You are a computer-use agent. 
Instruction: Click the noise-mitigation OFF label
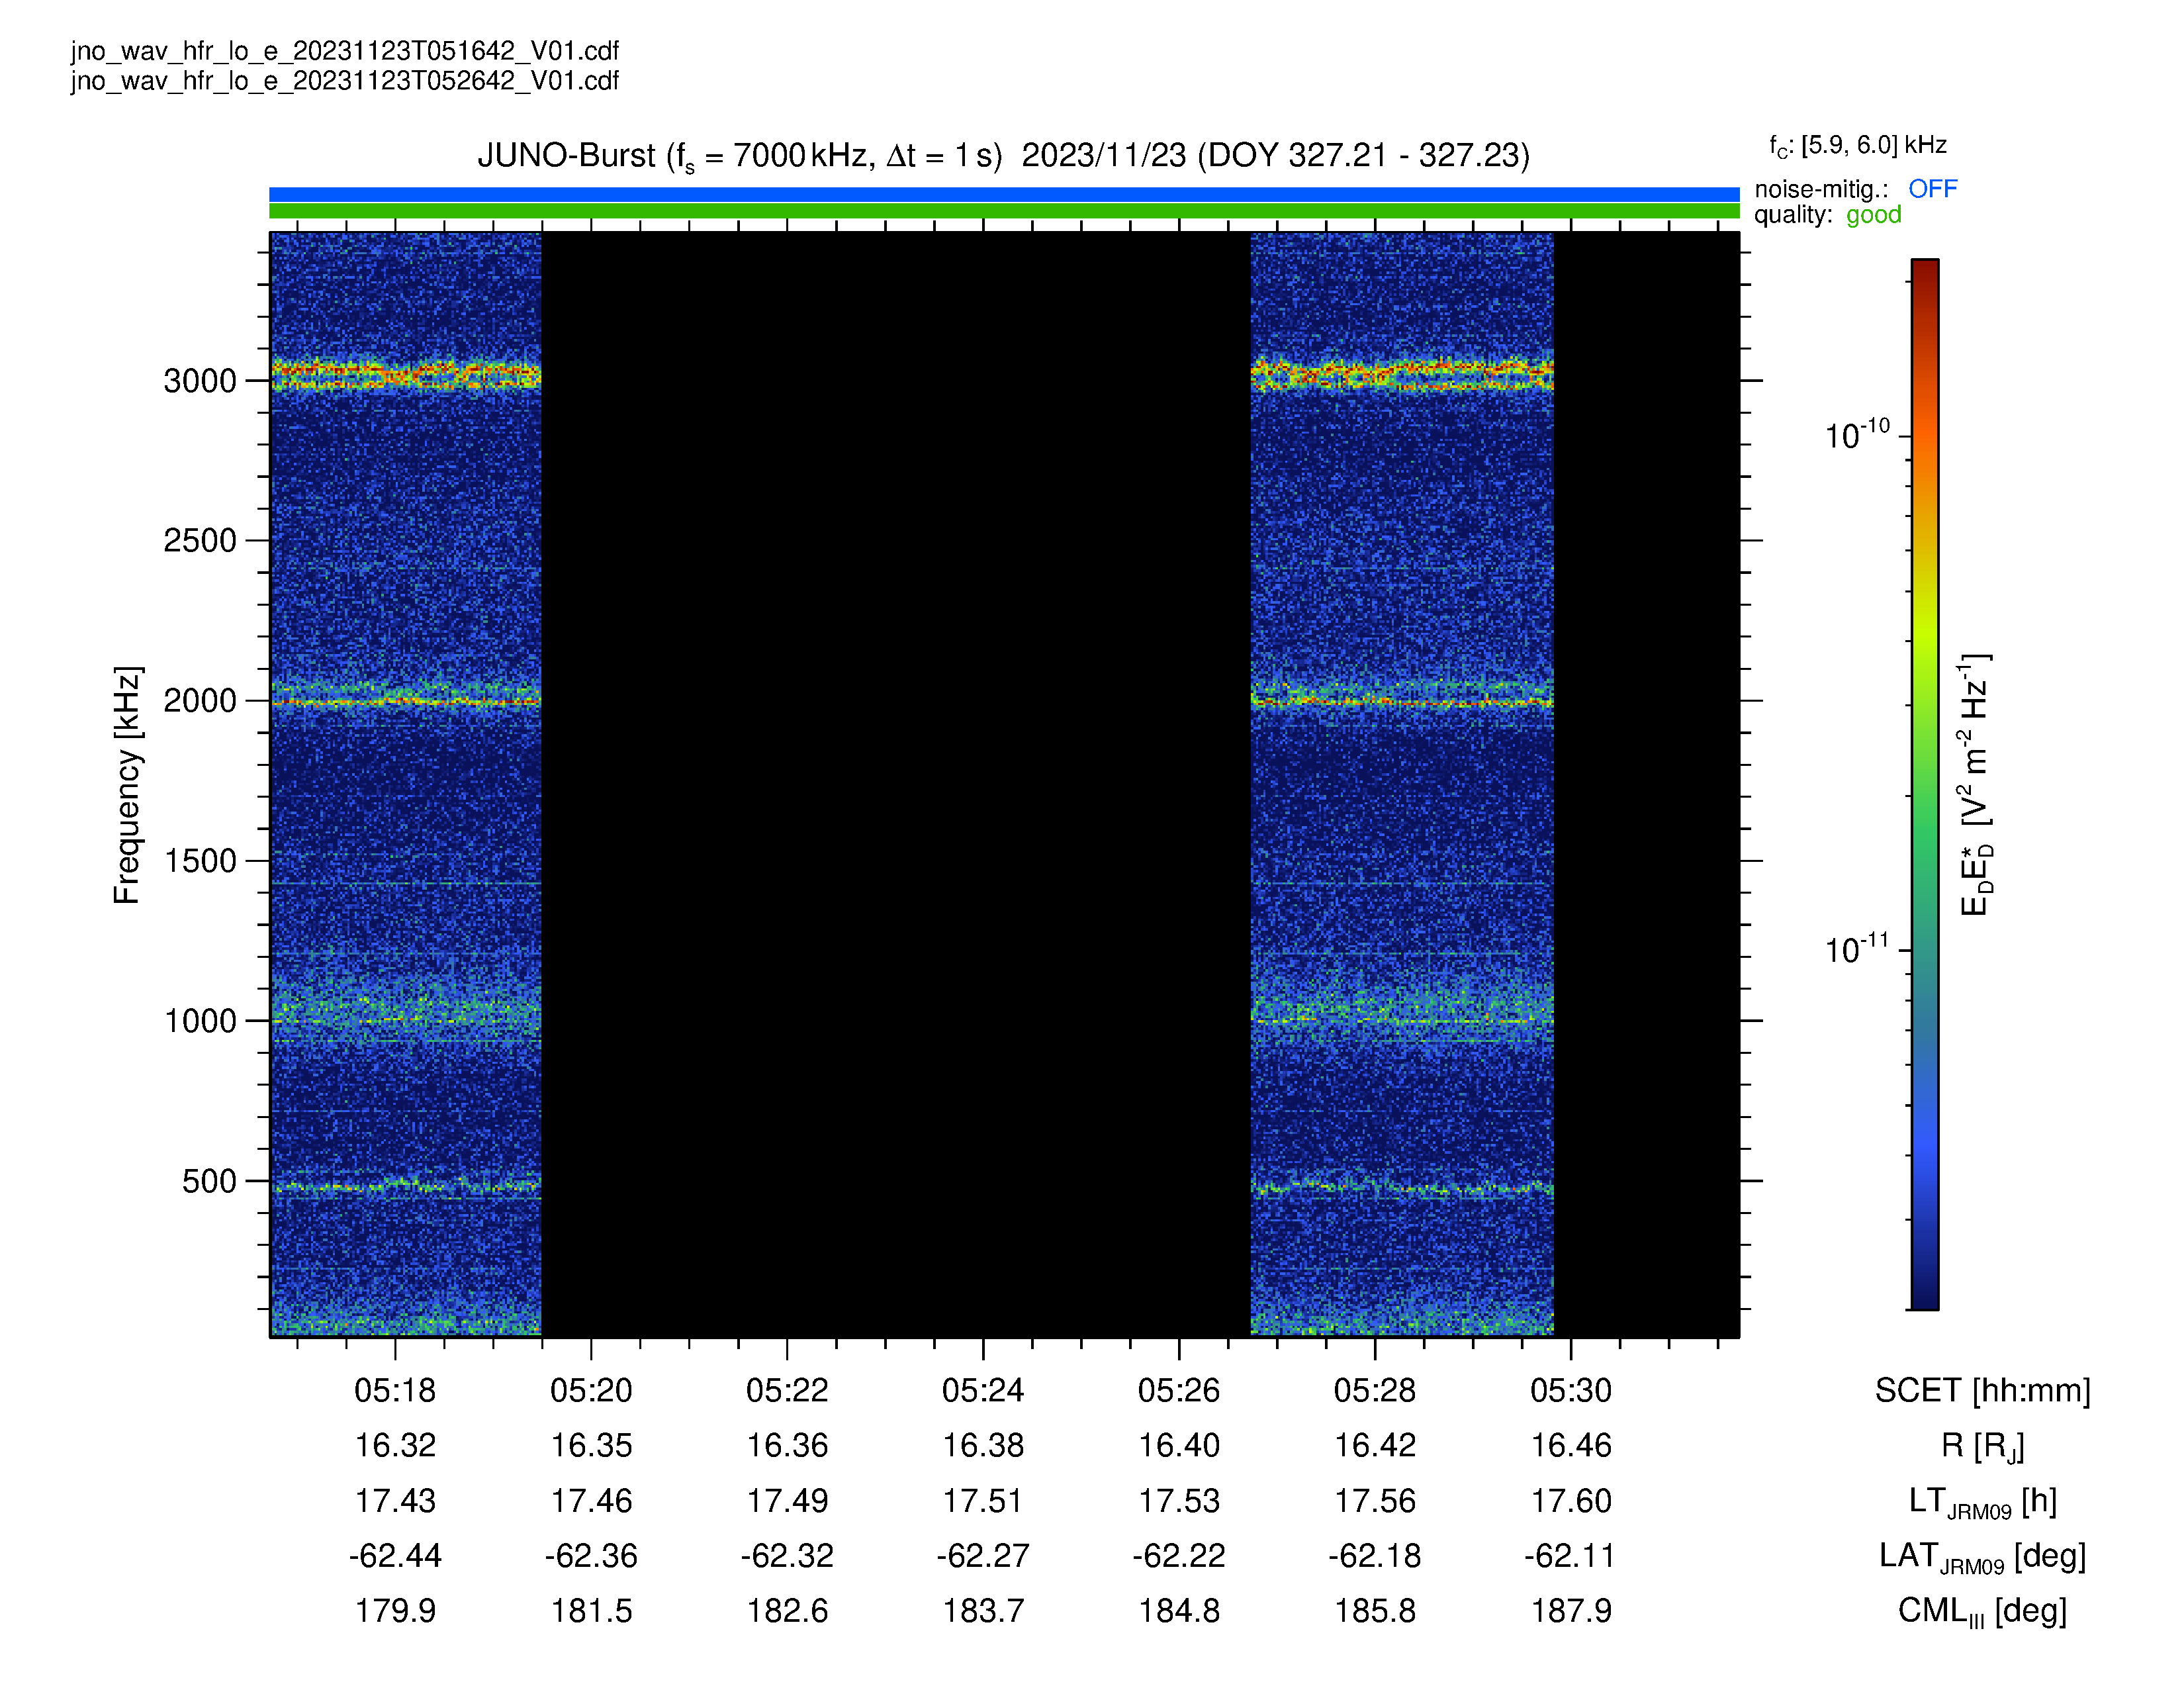click(1932, 188)
